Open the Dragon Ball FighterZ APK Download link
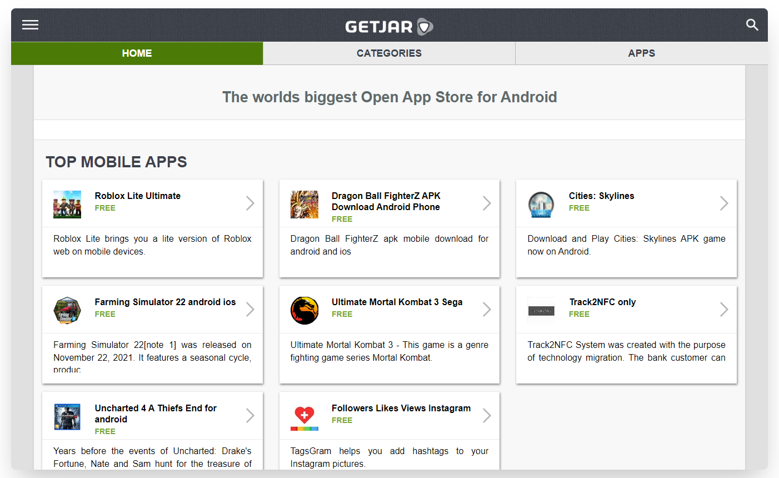779x478 pixels. pos(386,201)
